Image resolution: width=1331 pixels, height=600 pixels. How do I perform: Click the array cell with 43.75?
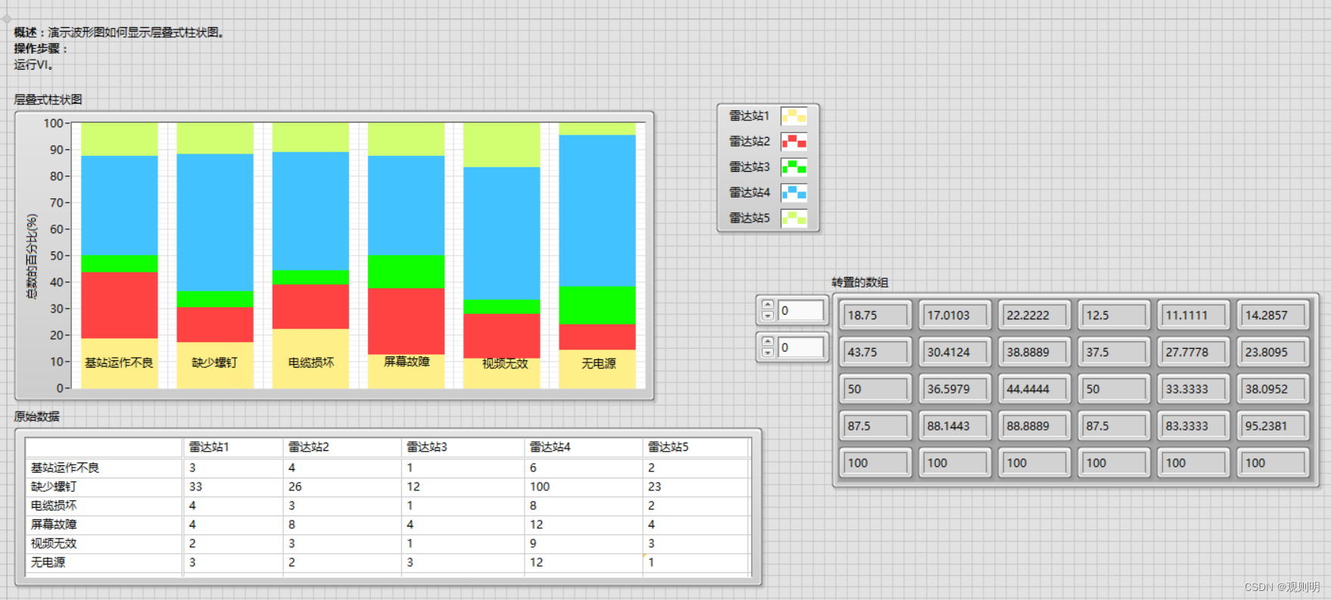pos(876,353)
